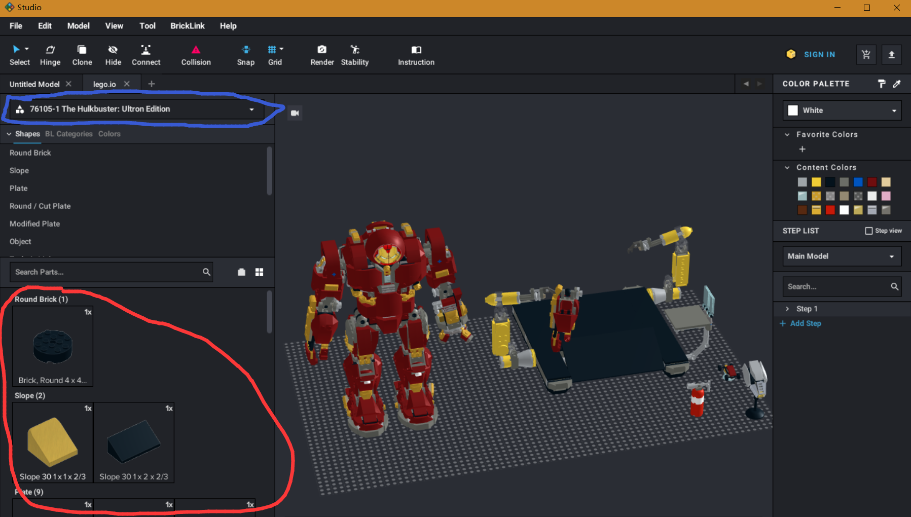Open the Edit menu
The width and height of the screenshot is (911, 517).
pos(45,26)
